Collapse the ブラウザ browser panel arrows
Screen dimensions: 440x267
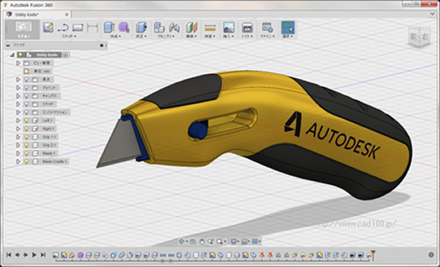[8, 45]
